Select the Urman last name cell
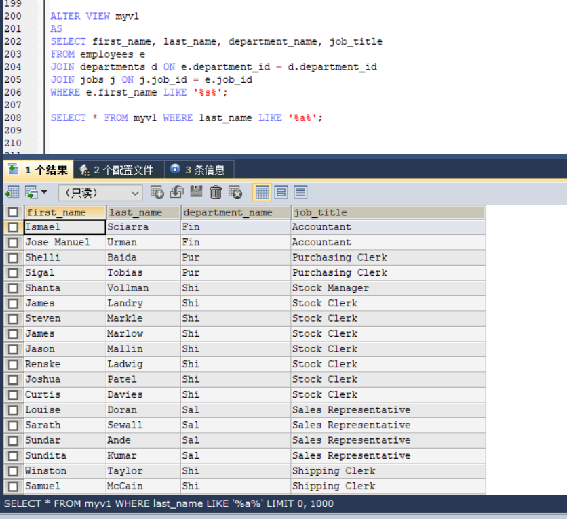567x519 pixels. [x=143, y=243]
